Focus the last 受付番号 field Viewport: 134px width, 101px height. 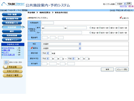point(71,64)
